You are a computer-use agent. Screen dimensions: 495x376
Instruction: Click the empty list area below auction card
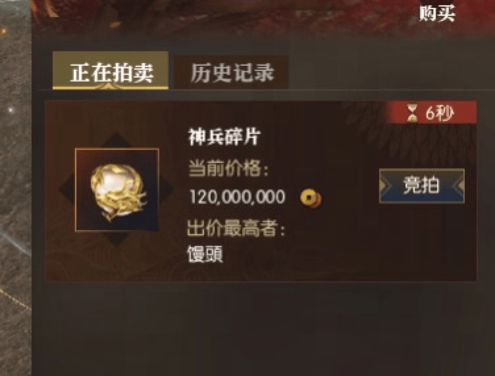pos(262,328)
